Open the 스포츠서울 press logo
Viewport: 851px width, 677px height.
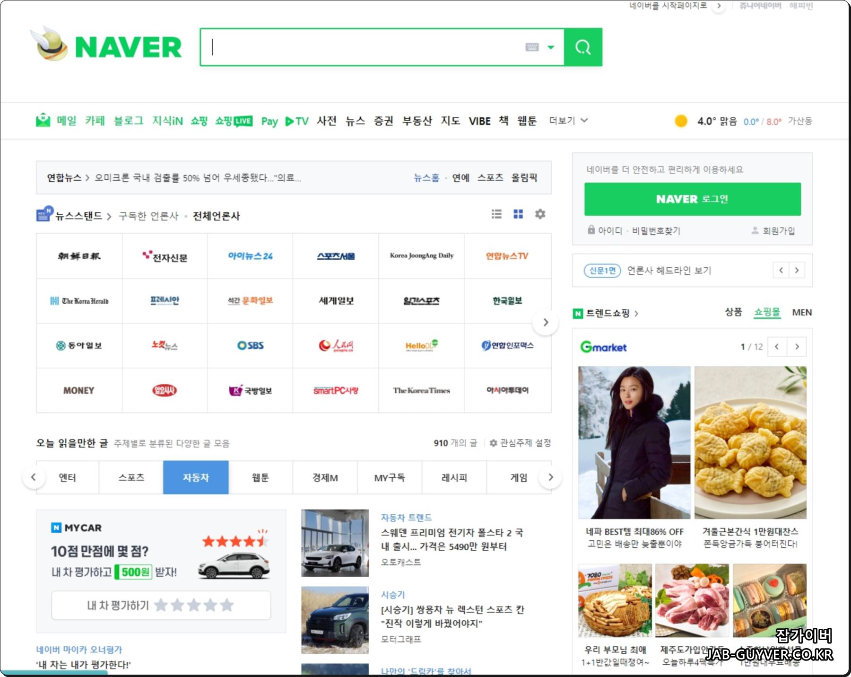tap(336, 256)
